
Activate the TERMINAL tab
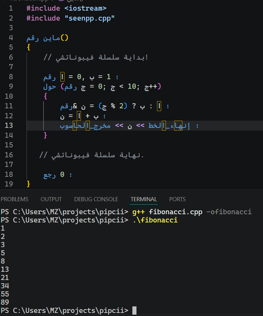[x=144, y=199]
